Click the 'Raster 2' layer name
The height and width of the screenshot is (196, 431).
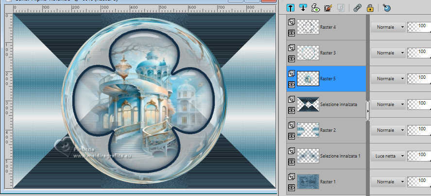point(328,130)
